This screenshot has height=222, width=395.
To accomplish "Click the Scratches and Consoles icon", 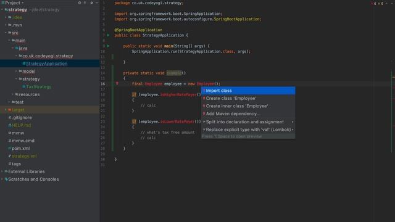I will pyautogui.click(x=6, y=179).
